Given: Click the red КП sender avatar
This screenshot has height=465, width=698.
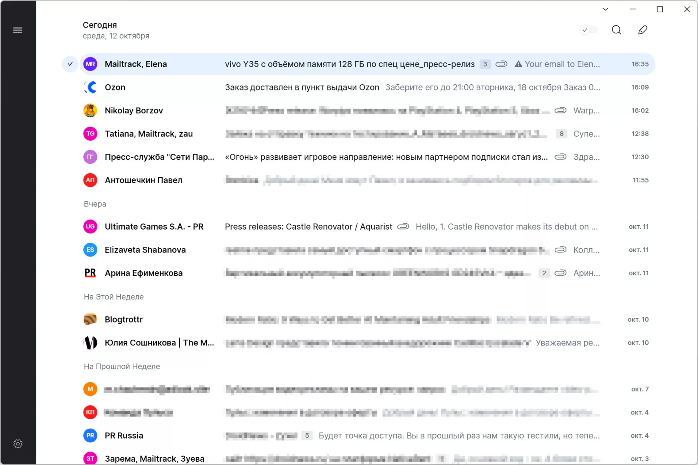Looking at the screenshot, I should coord(90,412).
